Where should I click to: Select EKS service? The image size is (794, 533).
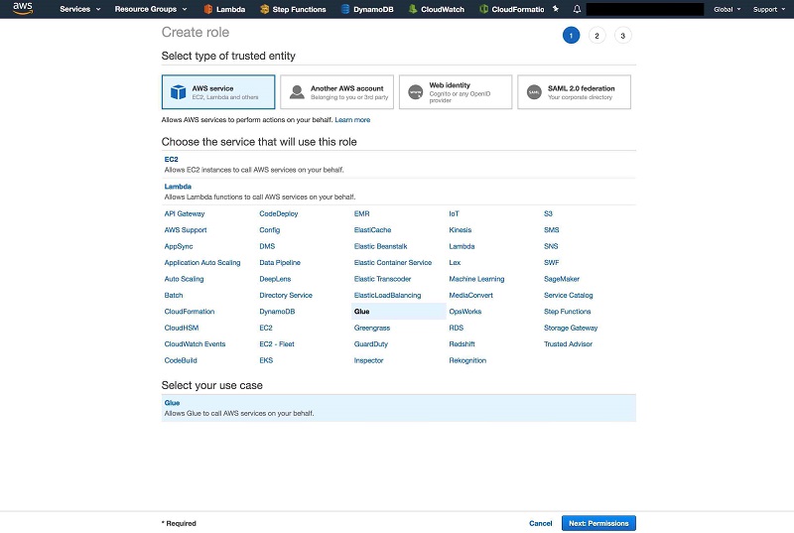click(266, 360)
